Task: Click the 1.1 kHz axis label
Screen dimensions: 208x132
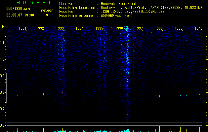Action: 3,43
